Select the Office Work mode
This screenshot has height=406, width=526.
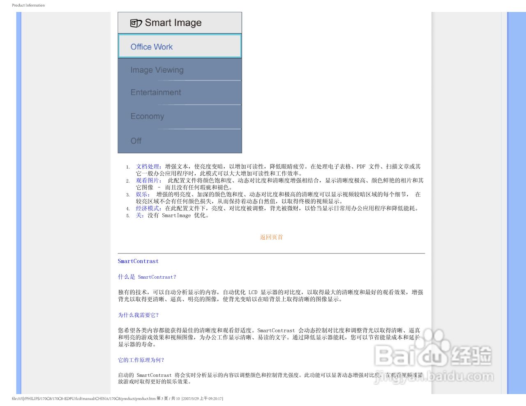pyautogui.click(x=180, y=46)
